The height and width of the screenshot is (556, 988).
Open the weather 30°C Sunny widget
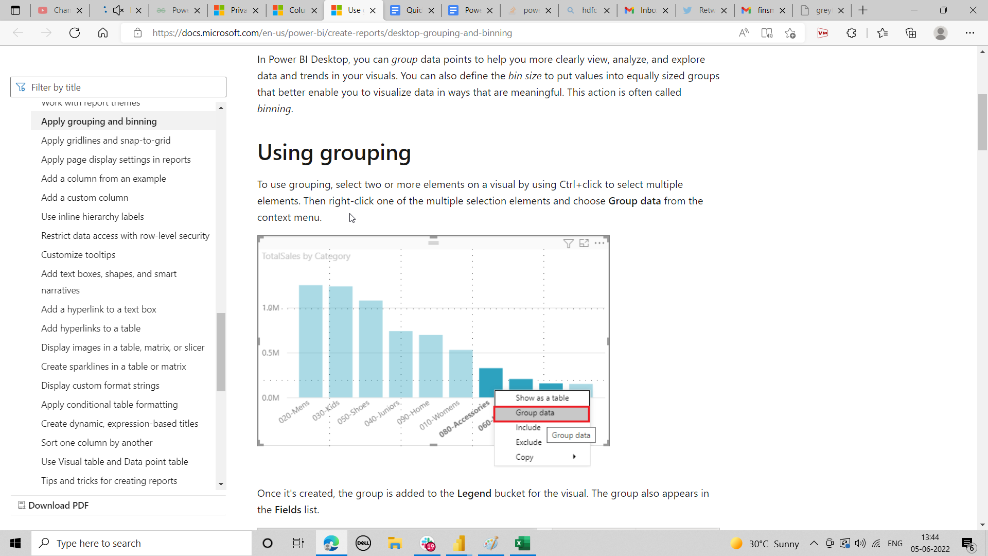point(765,544)
